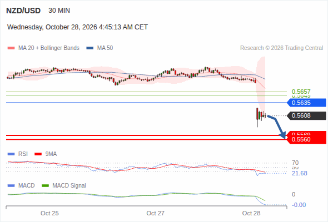
Task: Click the green 0.5657 resistance label
Action: (301, 92)
